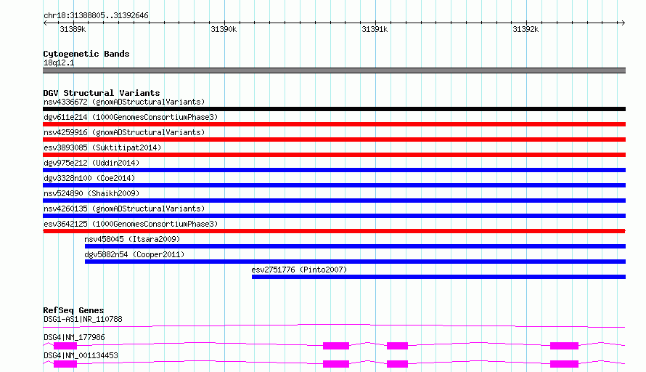Select the esv3893085 Suktitipat2014 variant

(x=334, y=155)
